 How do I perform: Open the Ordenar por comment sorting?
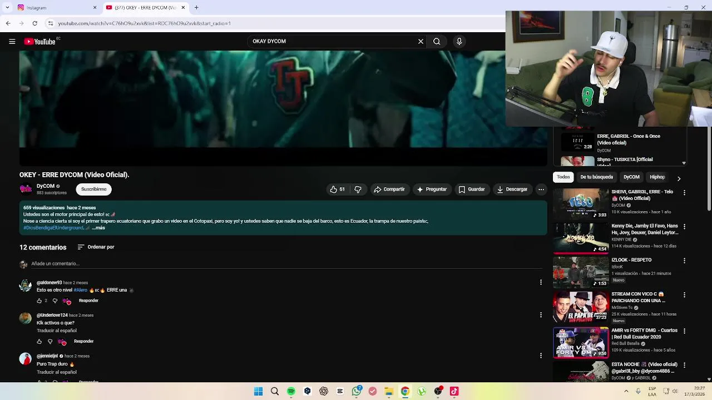tap(96, 247)
